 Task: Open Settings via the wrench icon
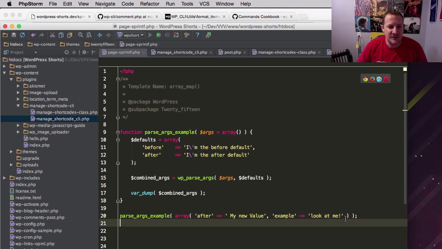187,35
